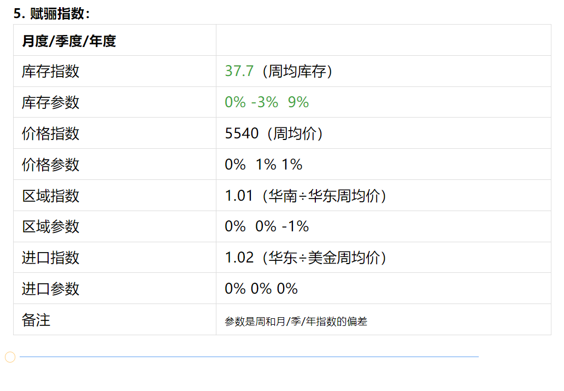
Task: Select the '备注' row label
Action: click(36, 320)
